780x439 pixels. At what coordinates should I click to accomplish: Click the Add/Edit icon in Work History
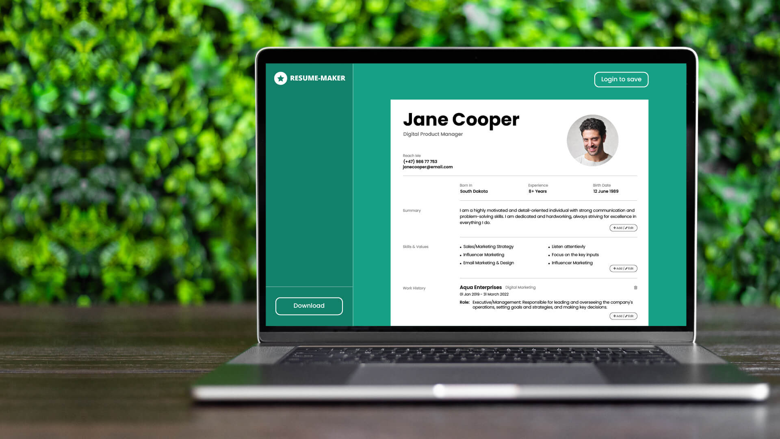pos(623,316)
